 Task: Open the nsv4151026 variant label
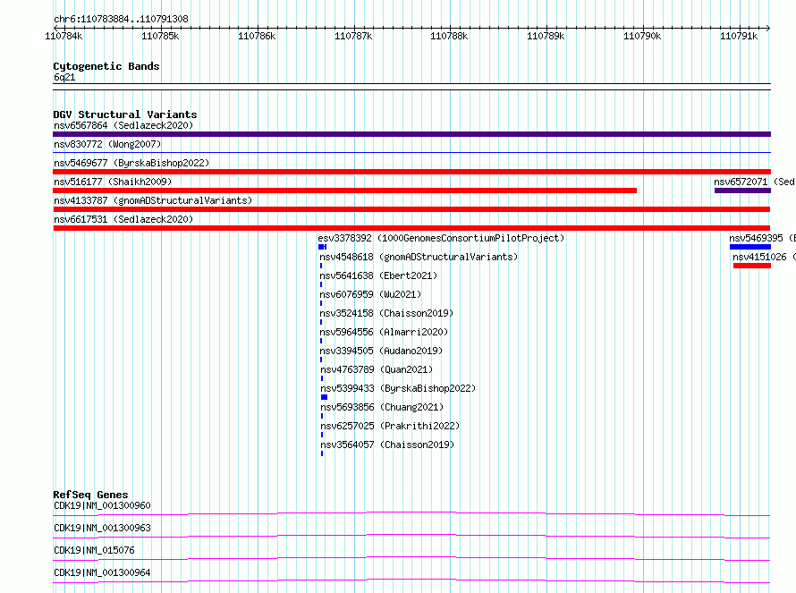point(764,257)
